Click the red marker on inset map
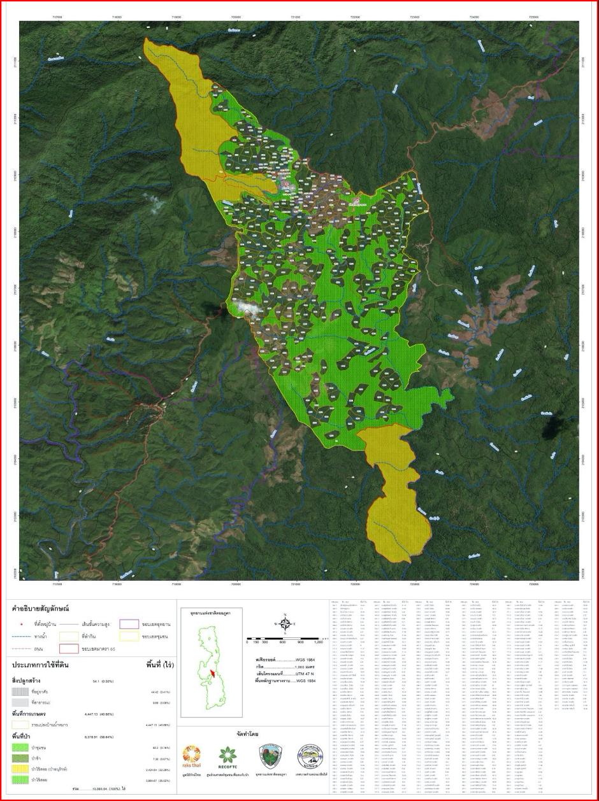599x801 pixels. pyautogui.click(x=213, y=674)
